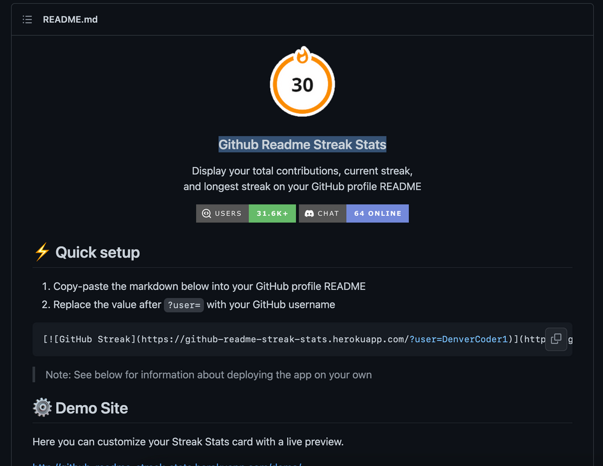Image resolution: width=603 pixels, height=466 pixels.
Task: Open the DenverCoder1 link inside the code block
Action: tap(475, 339)
